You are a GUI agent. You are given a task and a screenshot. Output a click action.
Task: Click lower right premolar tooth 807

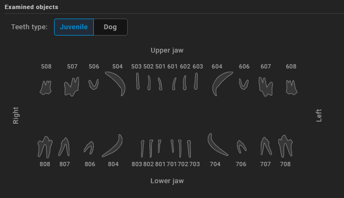coord(64,147)
